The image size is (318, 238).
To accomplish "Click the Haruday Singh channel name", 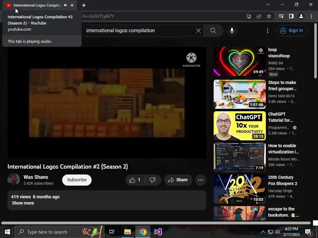I will [280, 191].
